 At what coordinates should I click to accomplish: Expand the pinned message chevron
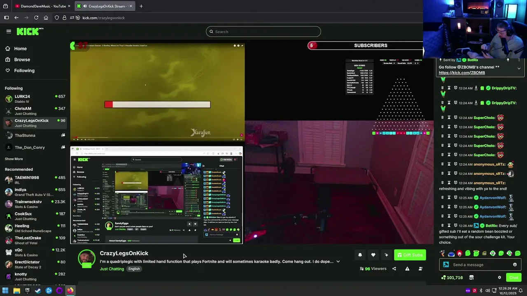coord(519,68)
